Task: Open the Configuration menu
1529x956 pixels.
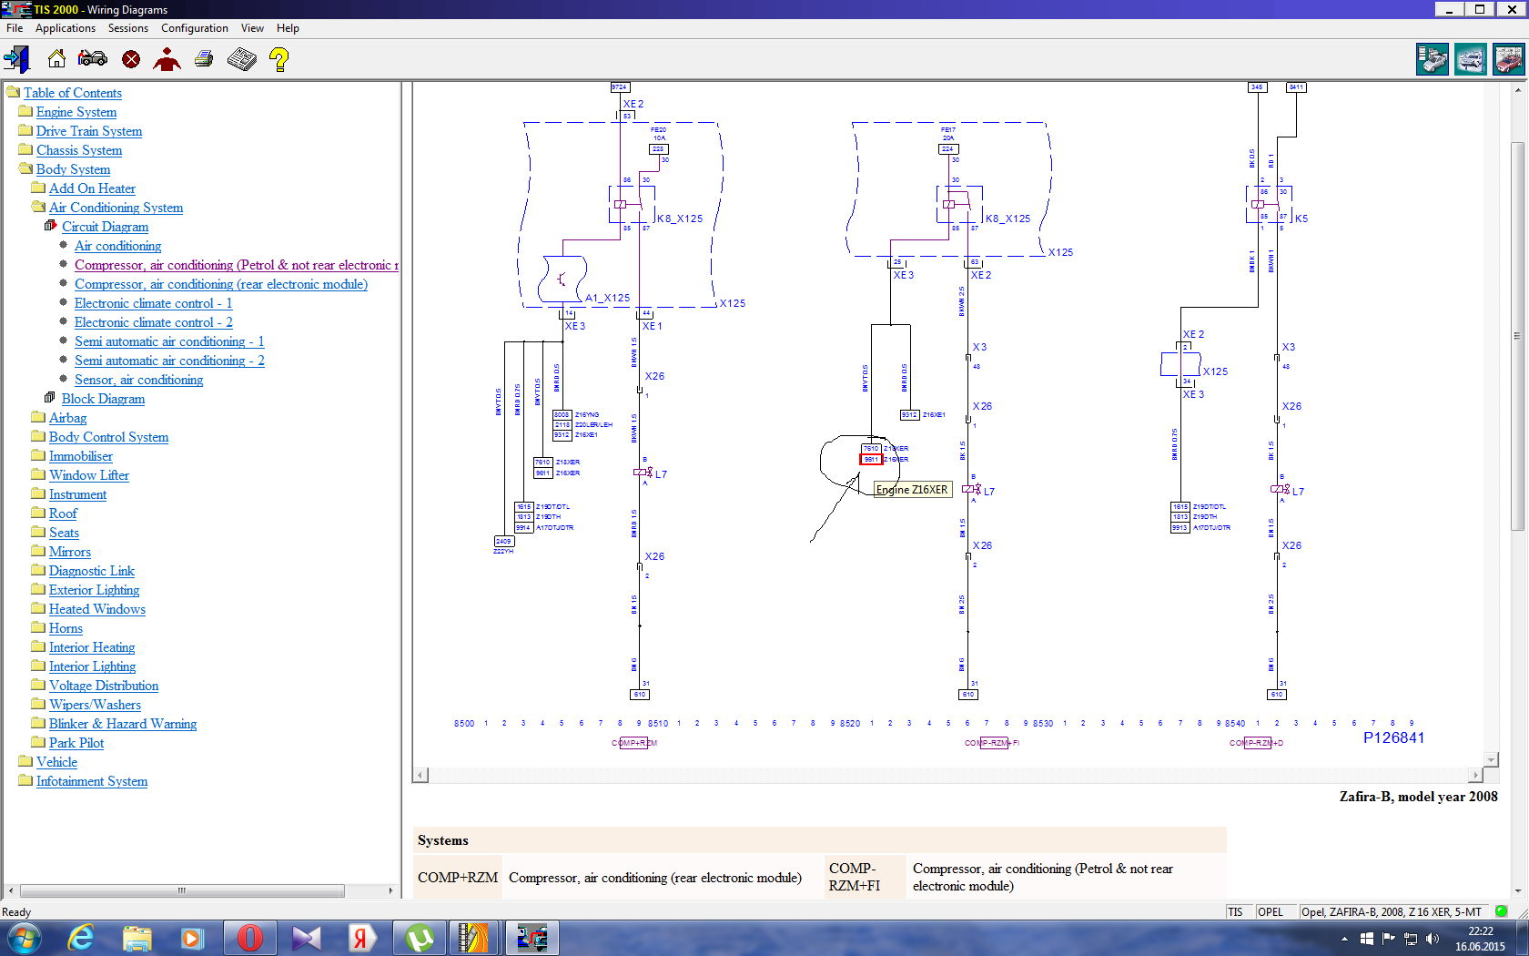Action: pos(194,28)
